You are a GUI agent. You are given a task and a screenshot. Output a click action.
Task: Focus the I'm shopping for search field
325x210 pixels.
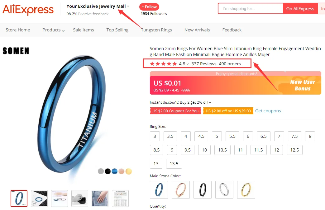pyautogui.click(x=251, y=9)
